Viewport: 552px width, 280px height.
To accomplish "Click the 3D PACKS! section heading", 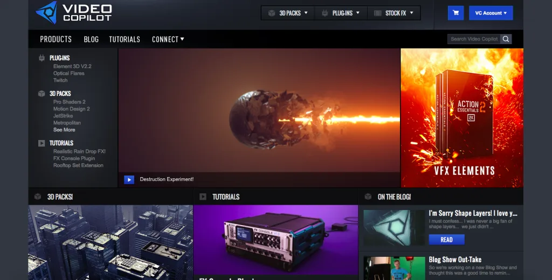I will [60, 197].
